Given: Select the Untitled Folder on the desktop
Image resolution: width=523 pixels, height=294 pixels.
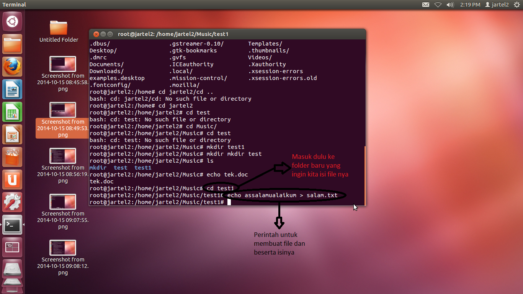Looking at the screenshot, I should point(59,31).
